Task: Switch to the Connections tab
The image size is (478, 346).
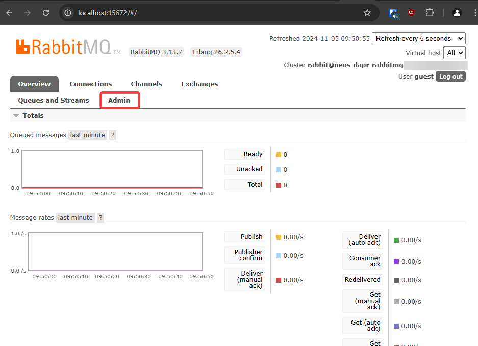Action: pyautogui.click(x=90, y=84)
